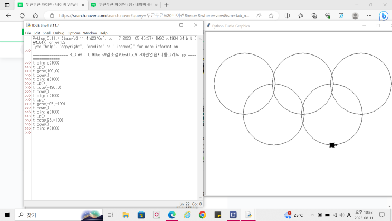
Task: Open the File menu in IDLE Shell
Action: [x=28, y=33]
